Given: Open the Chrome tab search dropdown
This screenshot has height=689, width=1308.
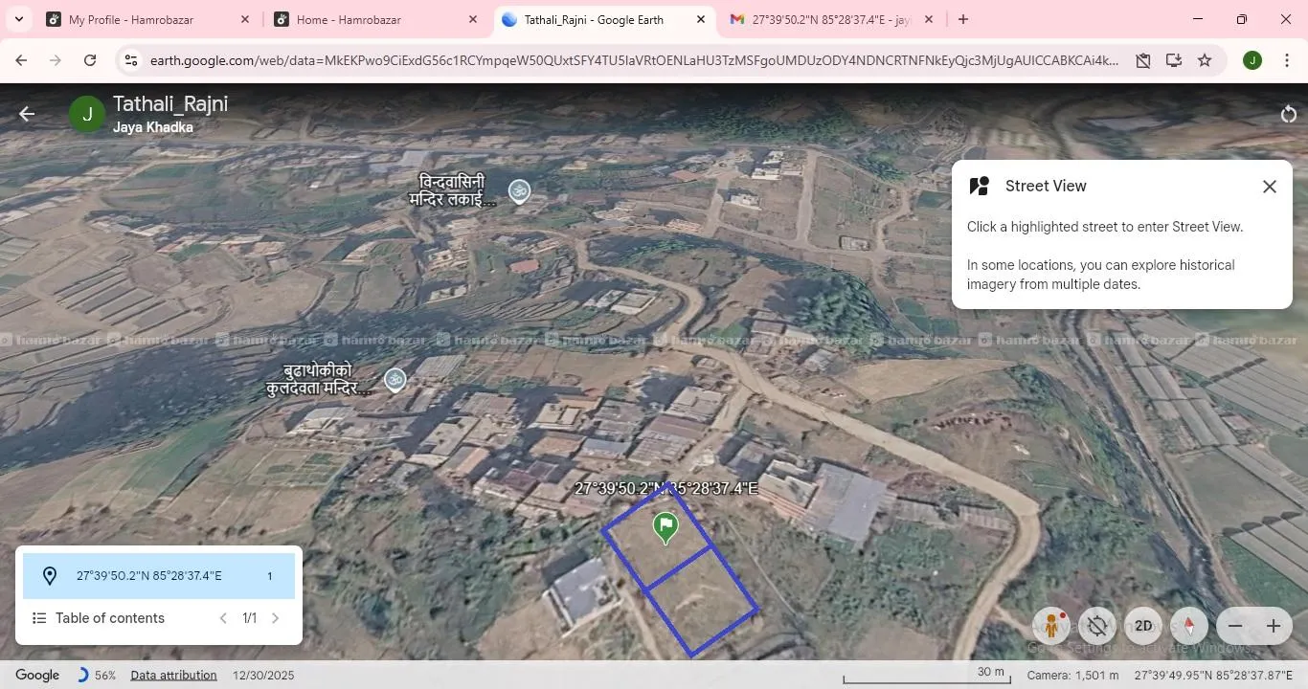Looking at the screenshot, I should [18, 19].
